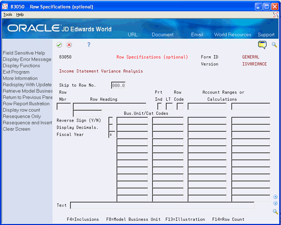Viewport: 281px width, 225px height.
Task: Click the JD Edwards icon in title bar
Action: click(5, 7)
